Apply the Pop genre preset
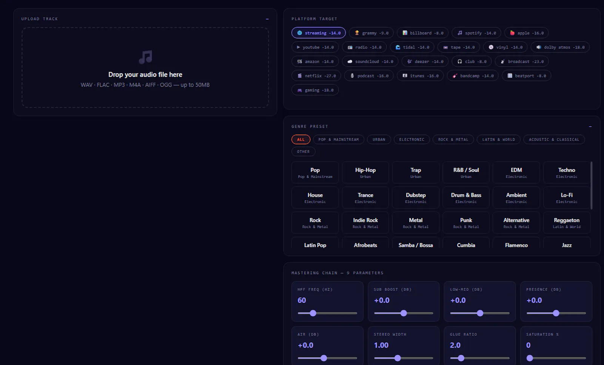The width and height of the screenshot is (604, 365). pyautogui.click(x=315, y=173)
